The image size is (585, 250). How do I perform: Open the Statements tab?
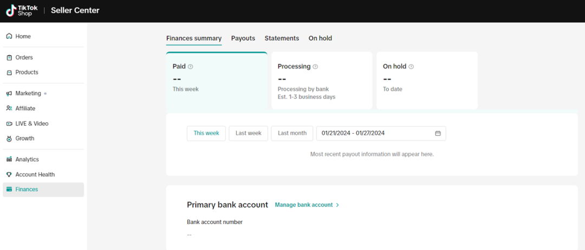coord(282,38)
